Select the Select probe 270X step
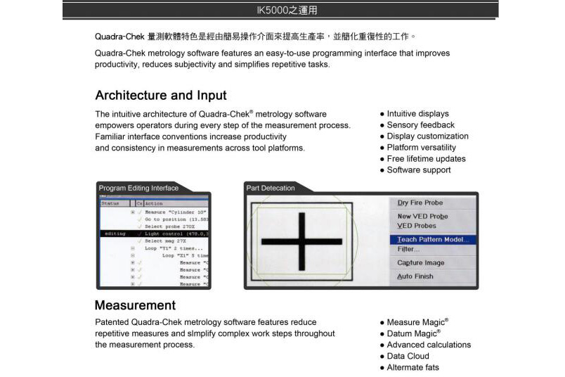Image resolution: width=565 pixels, height=377 pixels. (170, 226)
